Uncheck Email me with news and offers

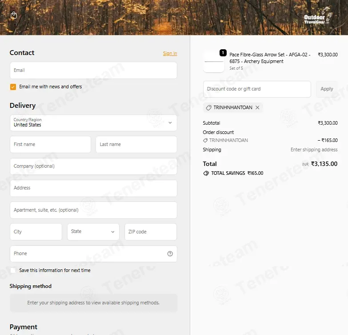pyautogui.click(x=13, y=87)
